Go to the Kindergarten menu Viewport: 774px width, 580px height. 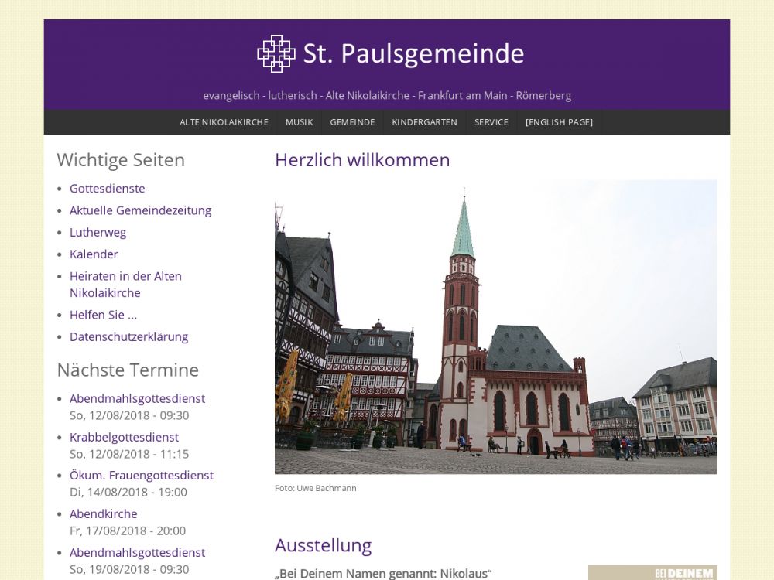[x=424, y=122]
